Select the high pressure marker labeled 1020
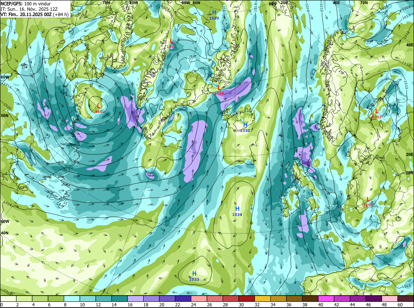 (214, 15)
